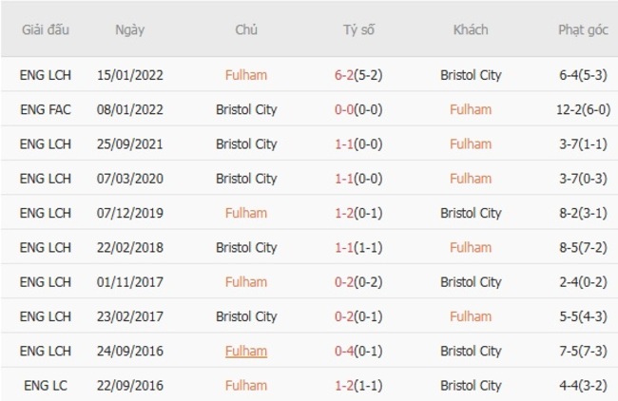Click Bristol City in the 25/09/2021 row
Image resolution: width=618 pixels, height=401 pixels.
[246, 144]
